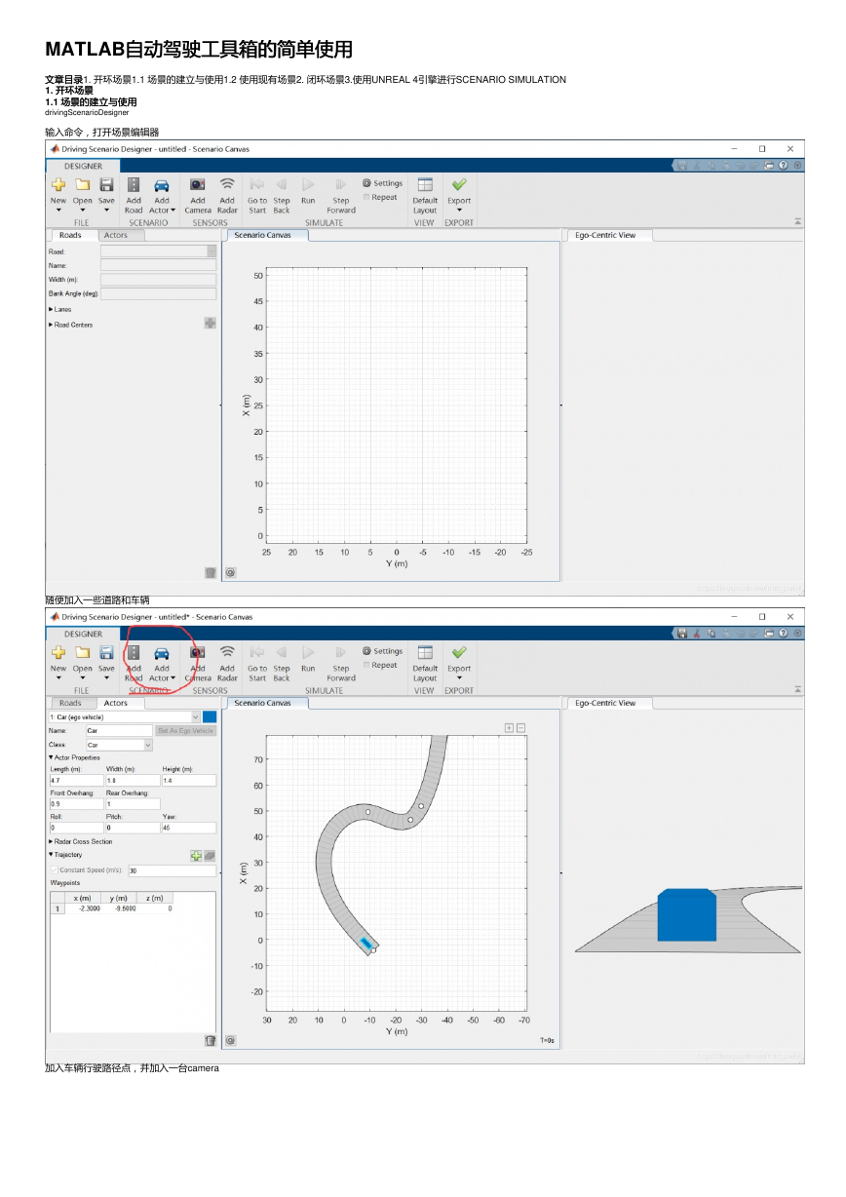
Task: Click the minus zoom-out icon above the road canvas
Action: coord(520,728)
